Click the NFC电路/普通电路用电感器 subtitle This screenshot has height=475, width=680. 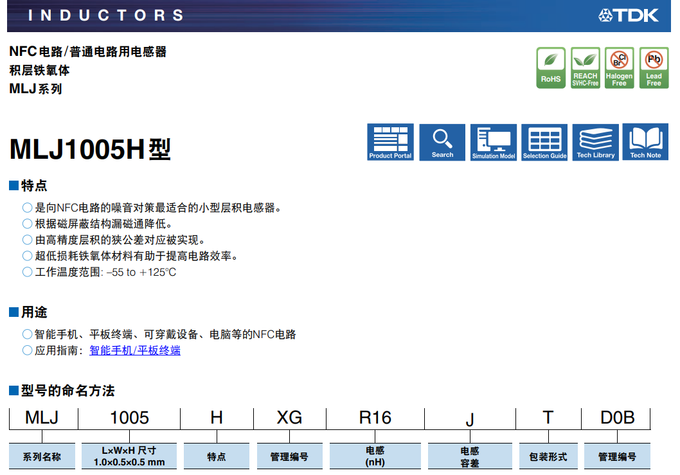88,51
